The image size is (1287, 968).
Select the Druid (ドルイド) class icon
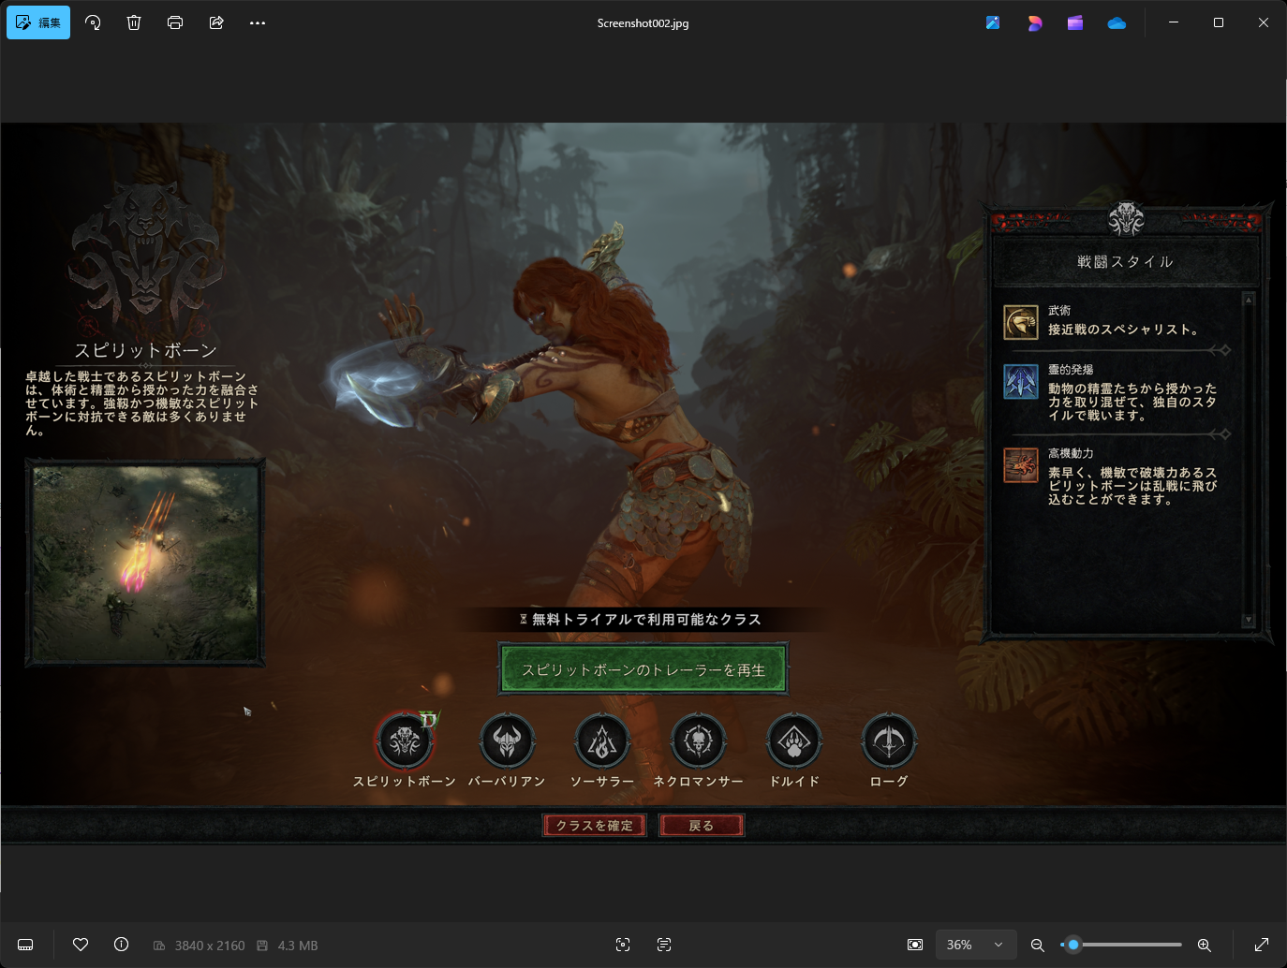pyautogui.click(x=794, y=741)
